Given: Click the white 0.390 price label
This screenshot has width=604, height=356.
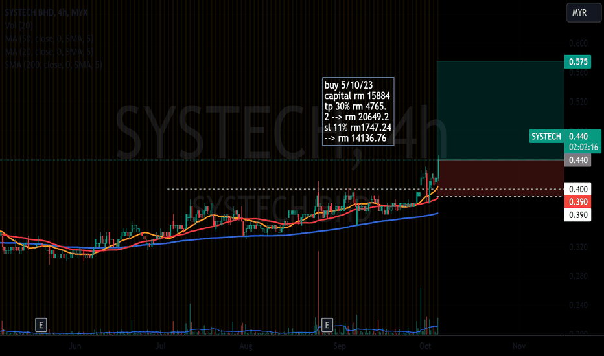Looking at the screenshot, I should (x=578, y=215).
